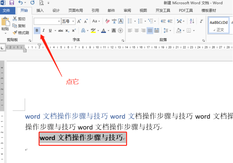Switch to the 页面布局 tab
The height and width of the screenshot is (163, 233).
click(76, 10)
